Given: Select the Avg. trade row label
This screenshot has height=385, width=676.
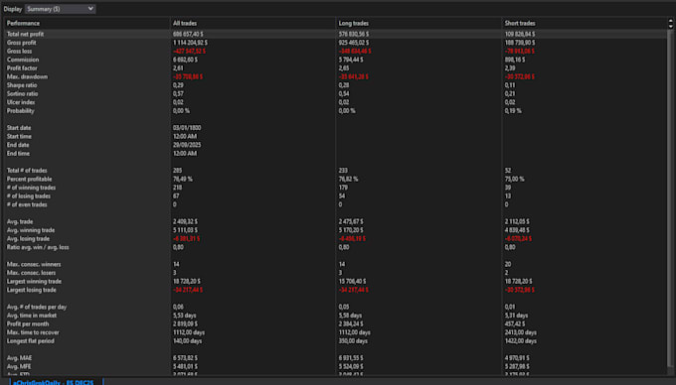Looking at the screenshot, I should click(20, 221).
